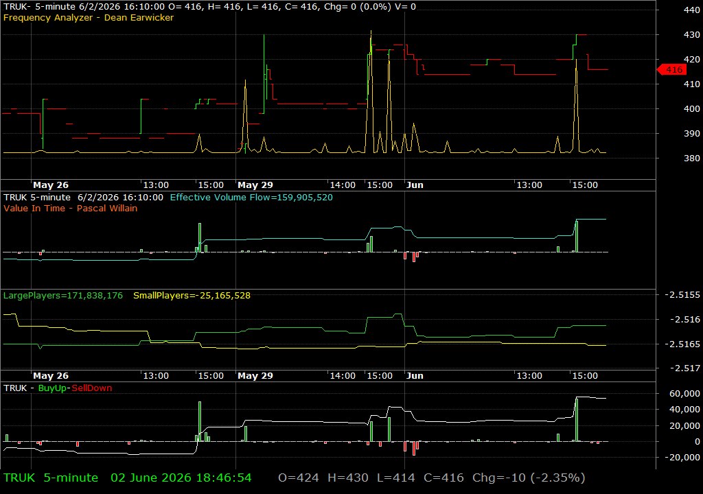Select the SmallPlayers=-25,165,528 legend
703x494 pixels.
pos(192,296)
